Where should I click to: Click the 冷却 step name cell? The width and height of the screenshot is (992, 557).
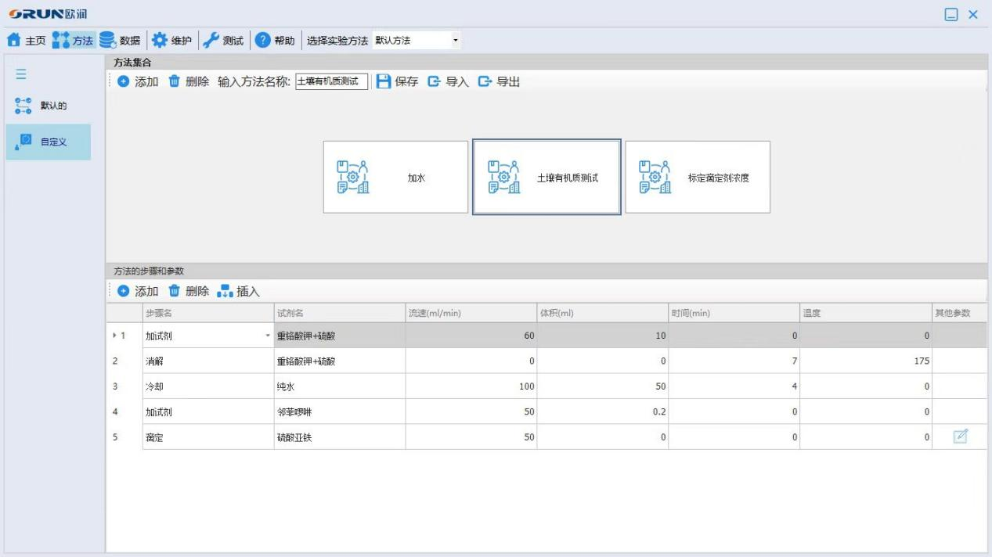(208, 386)
